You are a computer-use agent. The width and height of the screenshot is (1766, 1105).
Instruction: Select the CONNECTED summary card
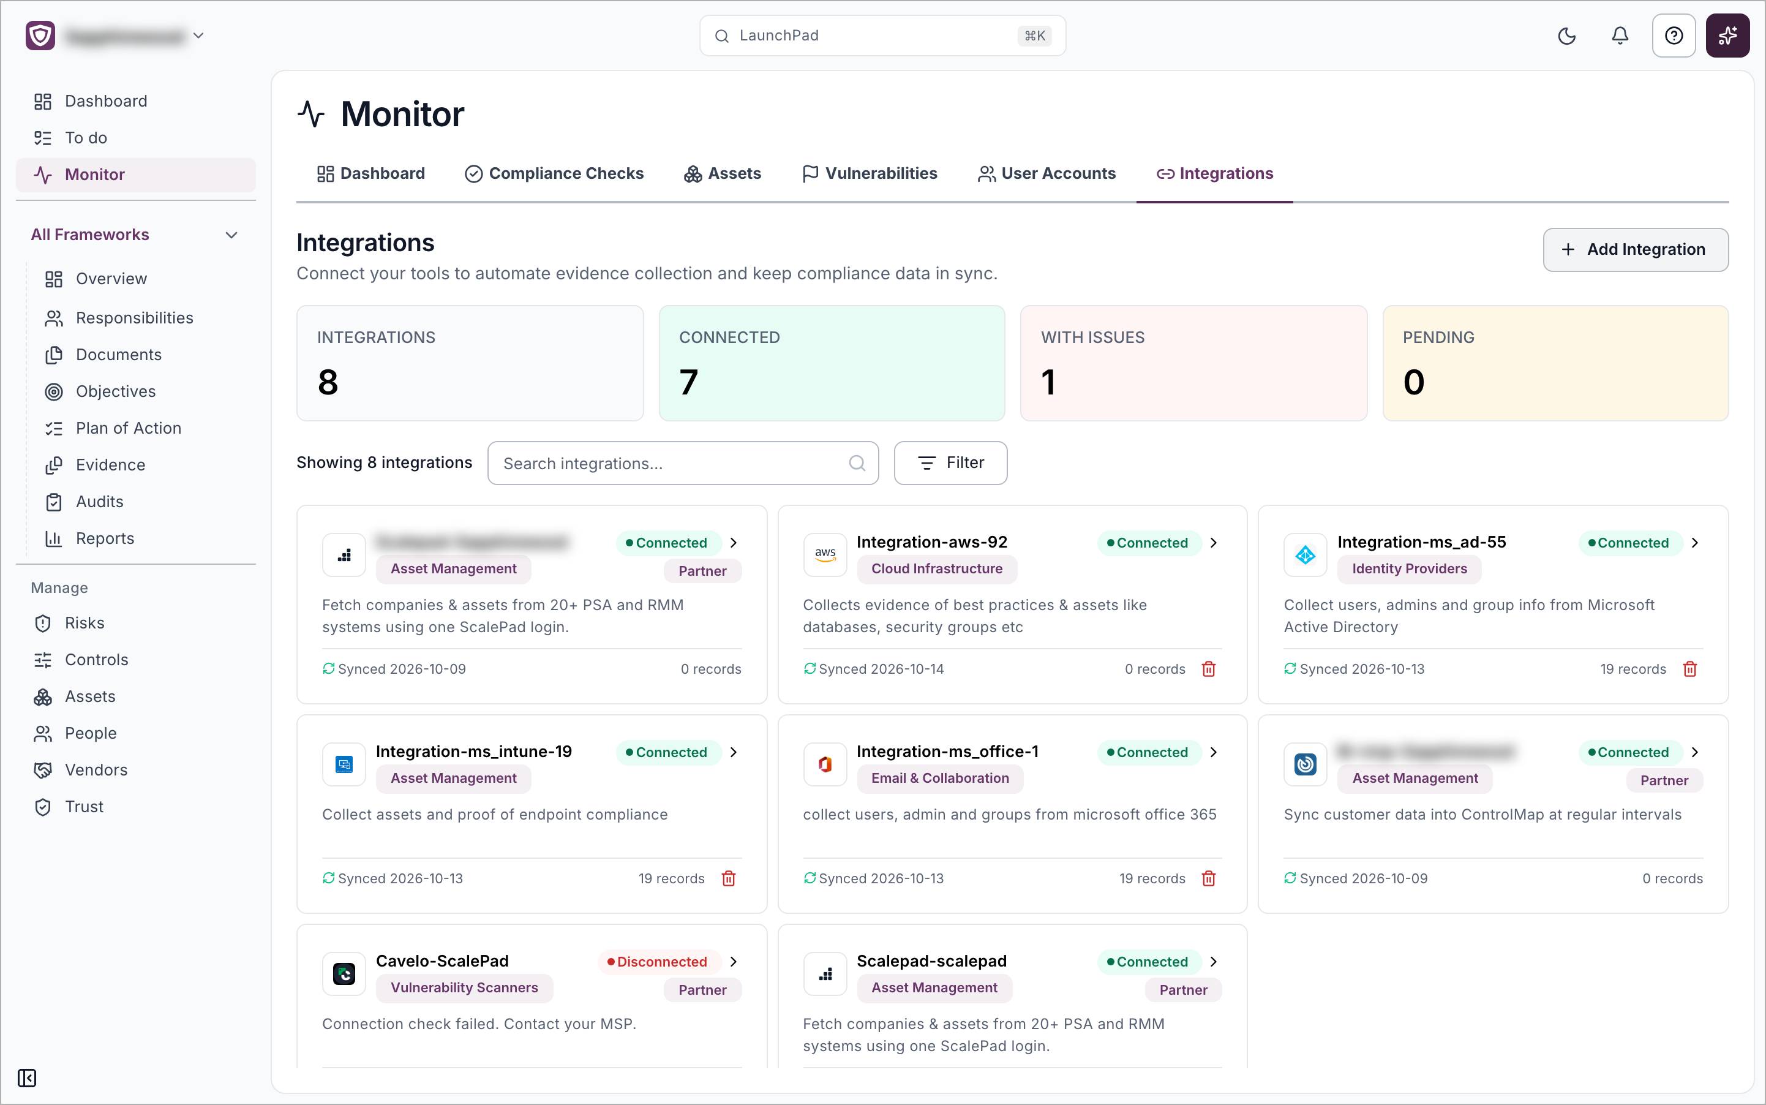point(832,363)
